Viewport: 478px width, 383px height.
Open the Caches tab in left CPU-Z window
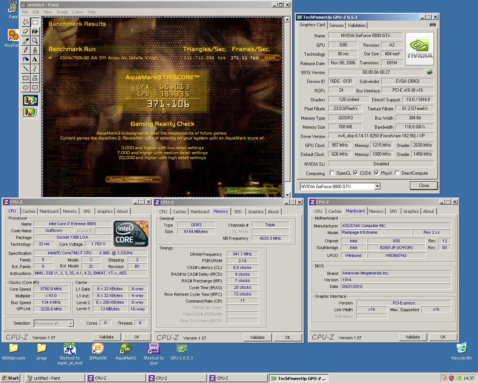[29, 211]
